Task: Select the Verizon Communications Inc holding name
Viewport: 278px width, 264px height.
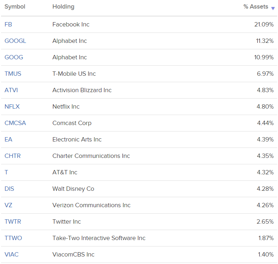Action: point(91,205)
